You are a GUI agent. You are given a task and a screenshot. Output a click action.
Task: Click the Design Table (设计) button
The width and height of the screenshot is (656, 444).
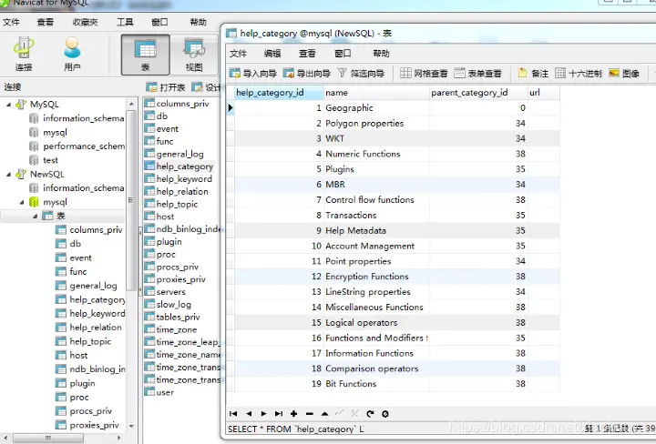pos(205,87)
